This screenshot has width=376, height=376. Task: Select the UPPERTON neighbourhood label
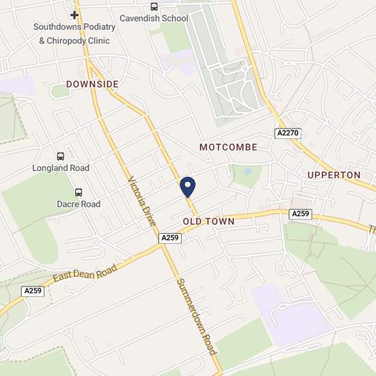[334, 175]
